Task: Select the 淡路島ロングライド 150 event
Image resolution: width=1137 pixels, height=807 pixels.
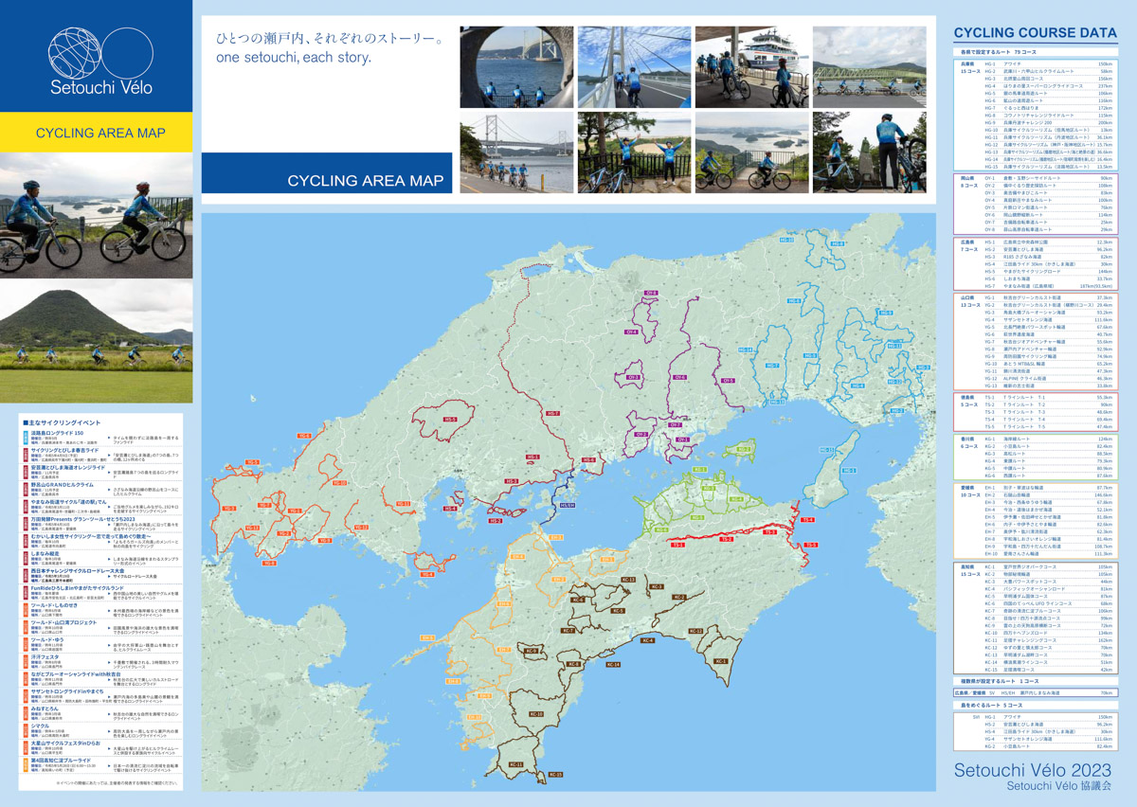Action: click(x=102, y=438)
